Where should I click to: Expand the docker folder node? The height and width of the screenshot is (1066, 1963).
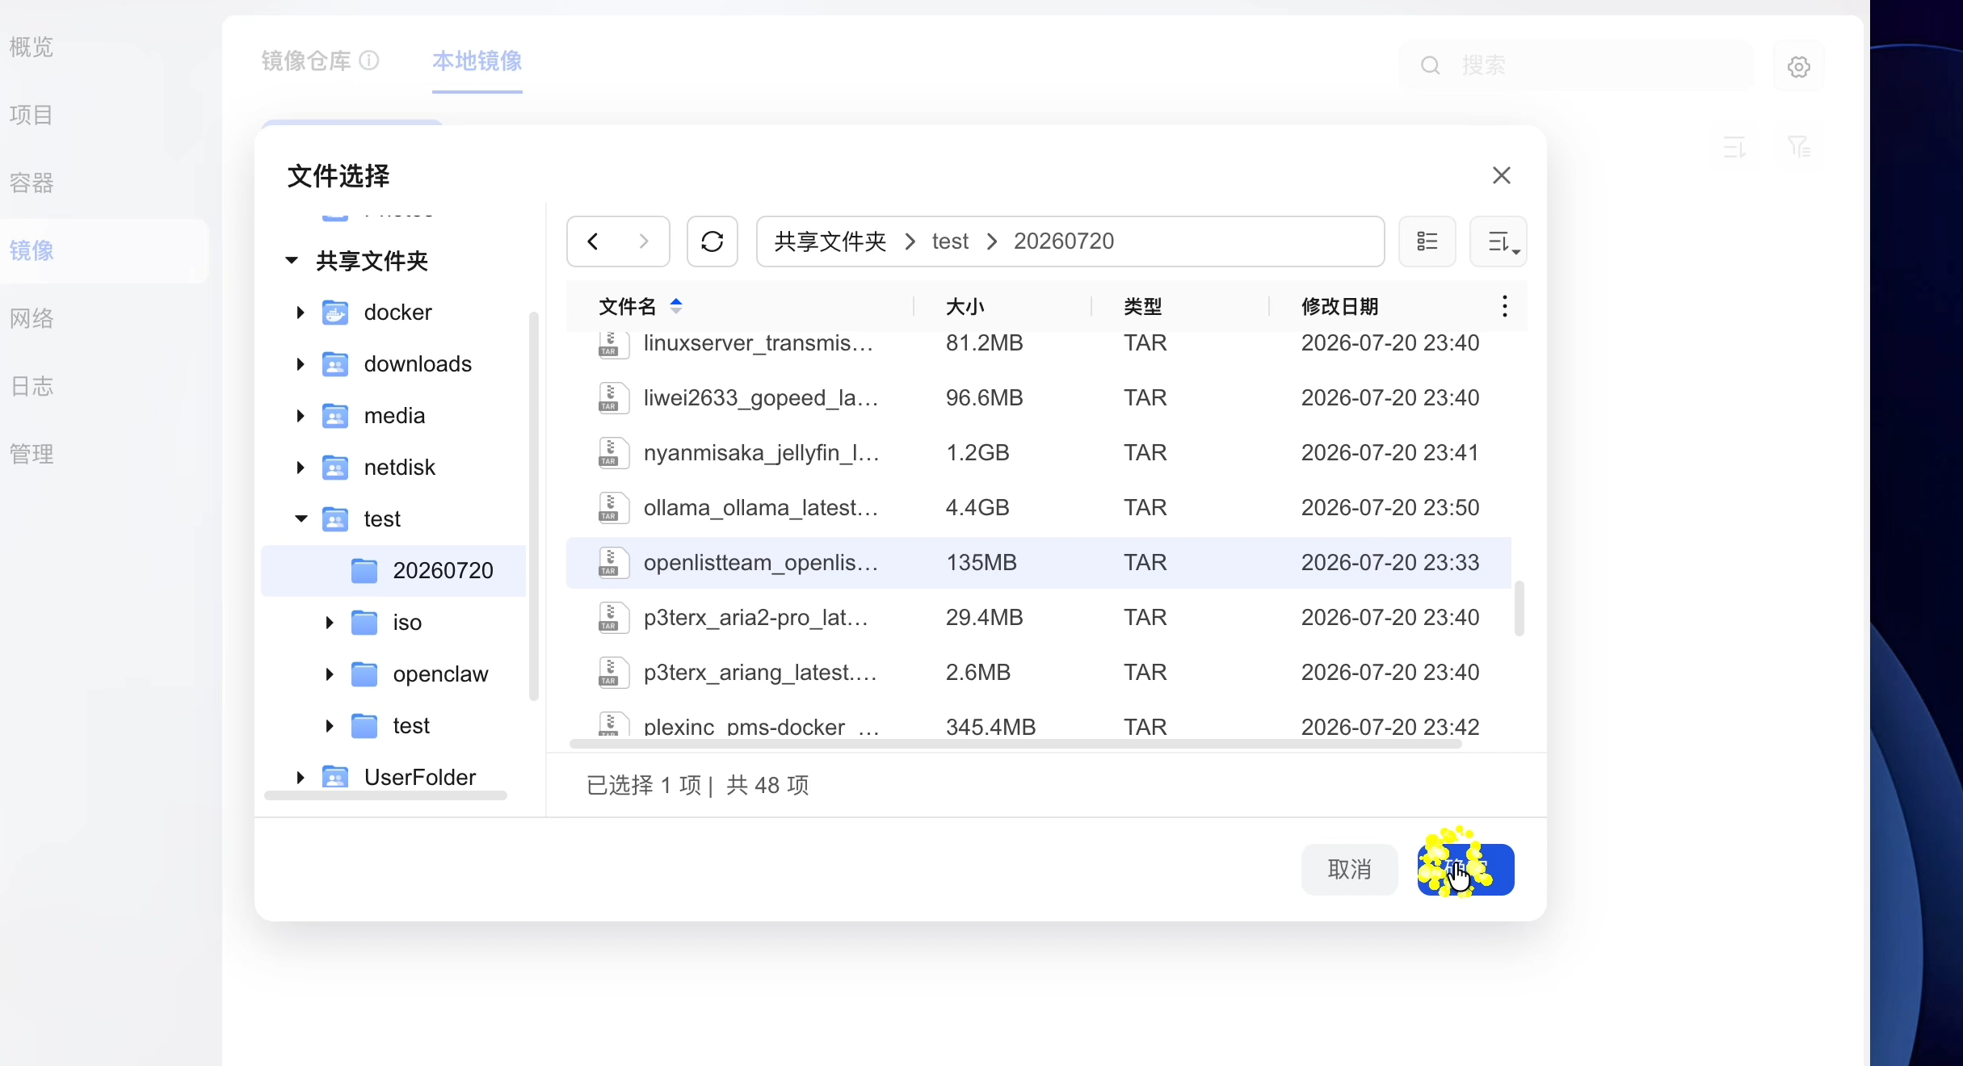click(301, 313)
